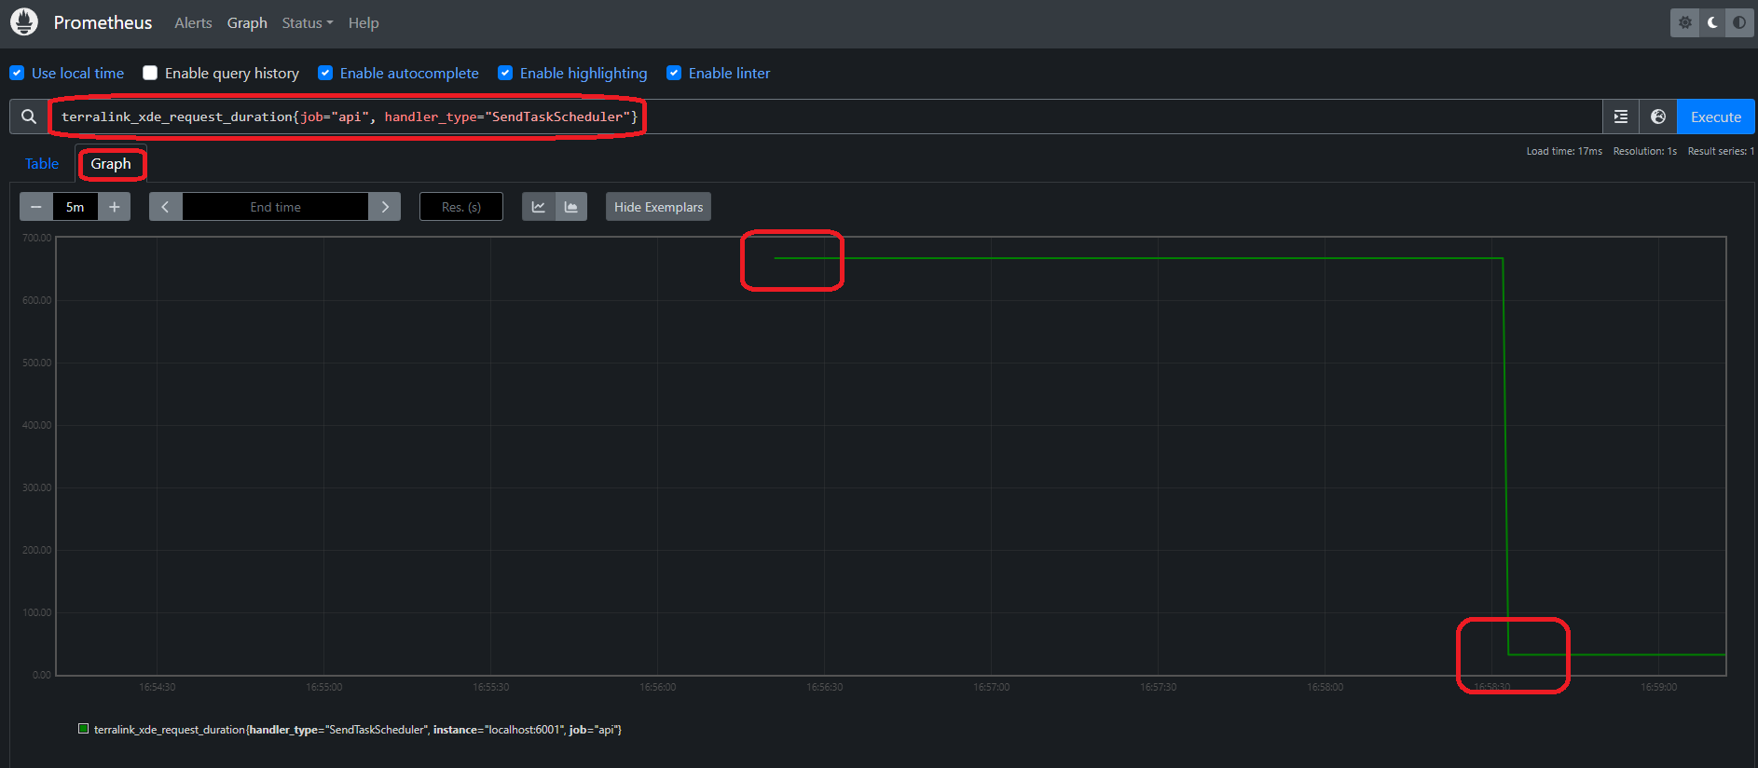Select the Graph tab
This screenshot has width=1758, height=768.
click(111, 164)
